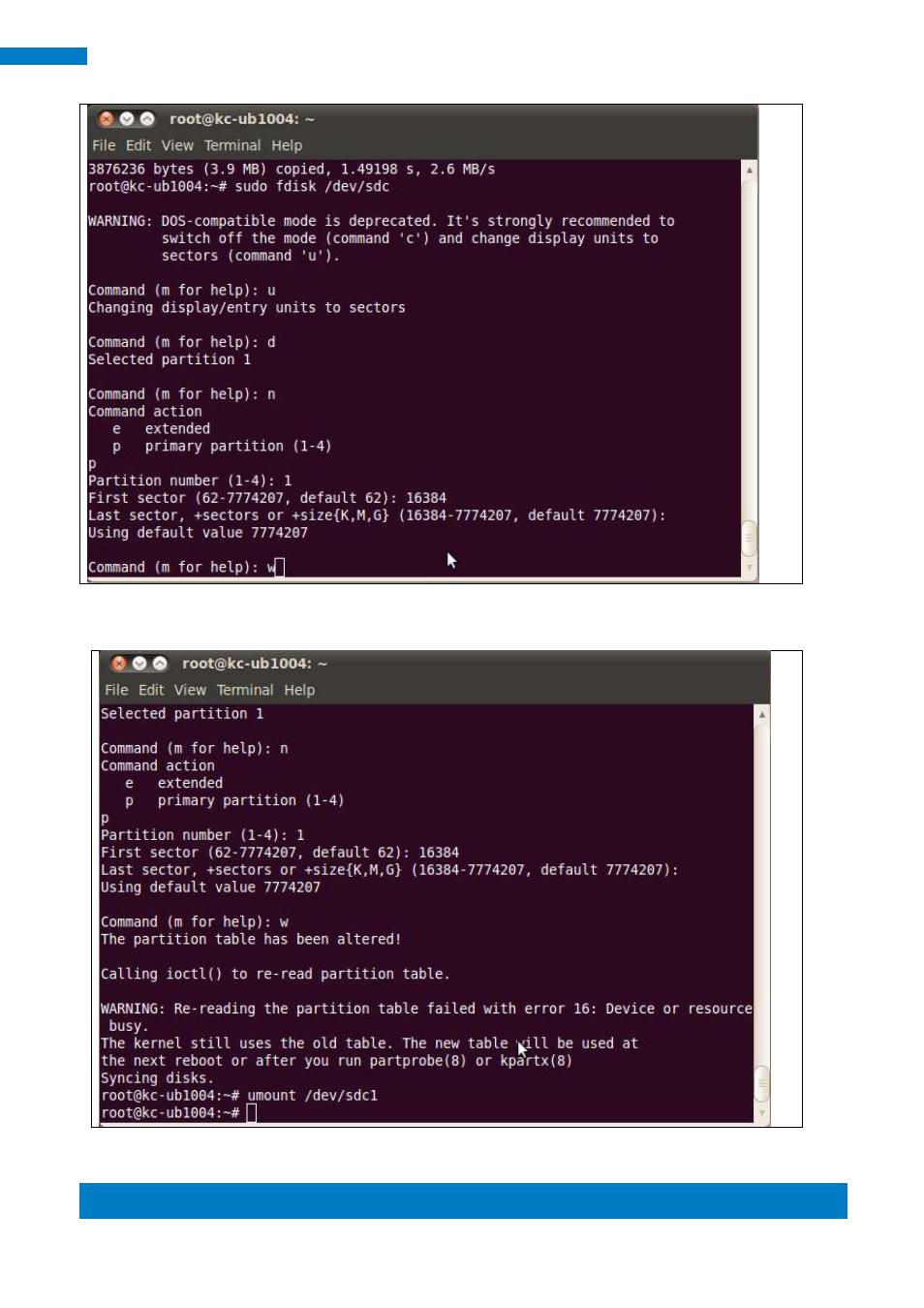Image resolution: width=924 pixels, height=1308 pixels.
Task: Minimize the top terminal window
Action: pos(127,119)
